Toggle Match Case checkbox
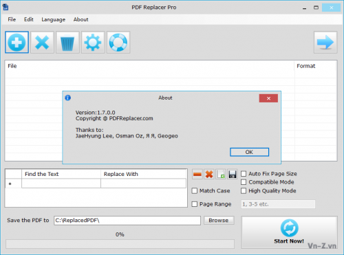 pyautogui.click(x=195, y=190)
